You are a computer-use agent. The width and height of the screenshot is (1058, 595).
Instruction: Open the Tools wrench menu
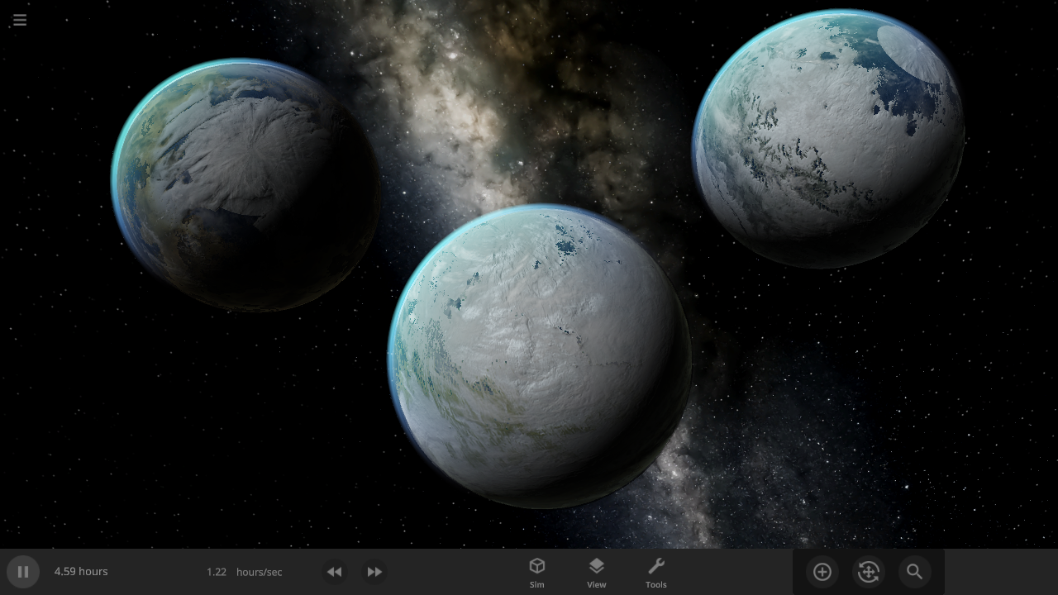(x=656, y=572)
